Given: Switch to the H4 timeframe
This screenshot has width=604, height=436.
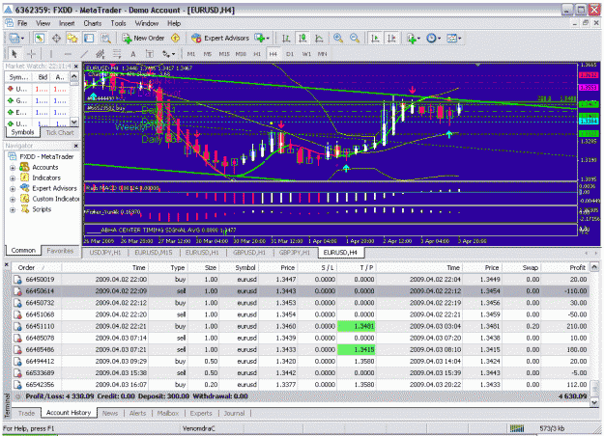Looking at the screenshot, I should (273, 54).
